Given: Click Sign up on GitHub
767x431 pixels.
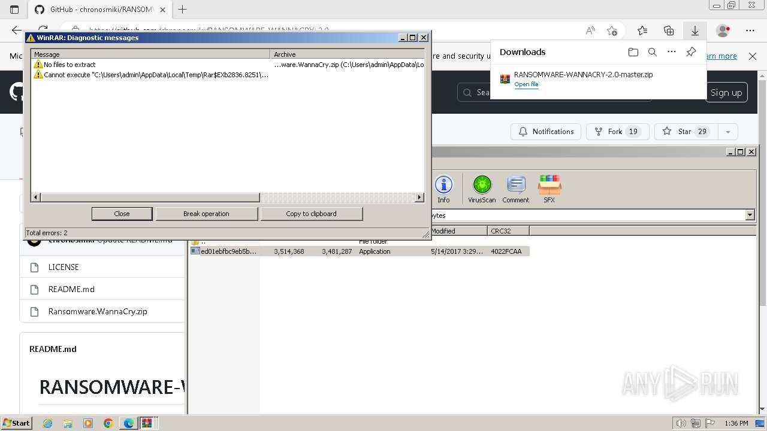Looking at the screenshot, I should [726, 92].
